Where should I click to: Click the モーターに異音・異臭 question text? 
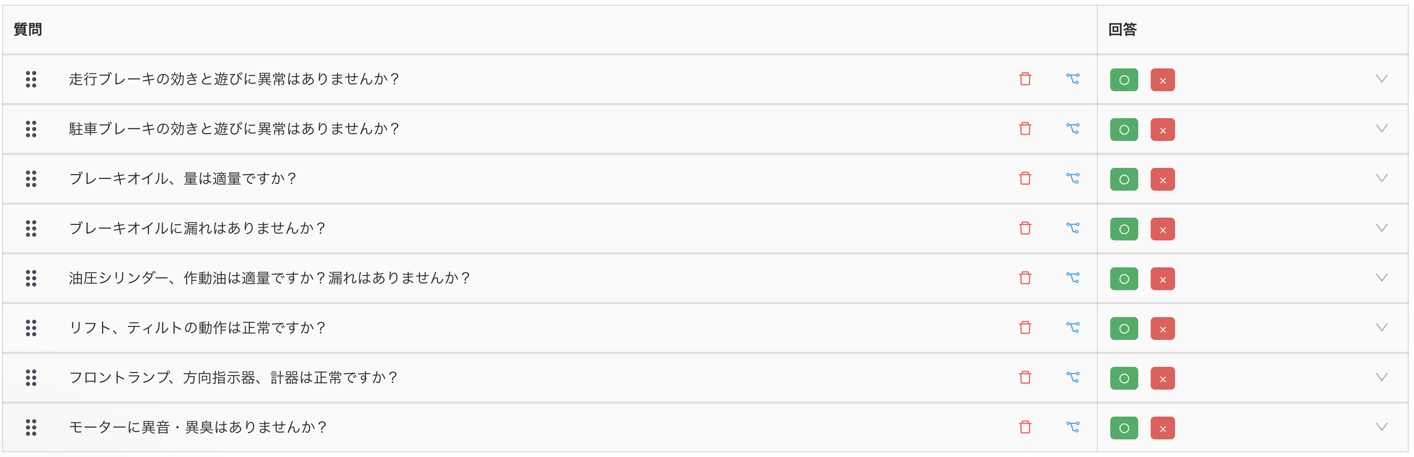click(x=197, y=427)
